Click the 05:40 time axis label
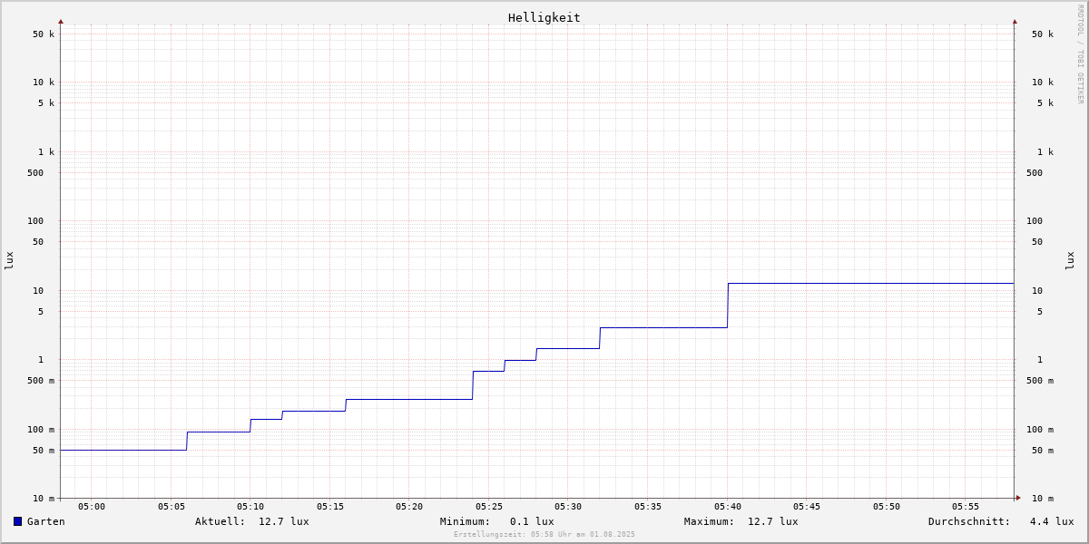This screenshot has height=544, width=1089. 728,506
